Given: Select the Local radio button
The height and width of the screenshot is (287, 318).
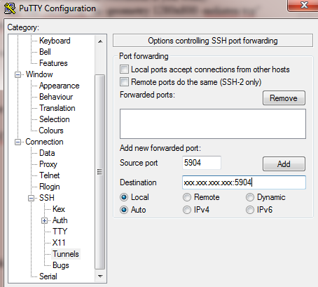Looking at the screenshot, I should [x=124, y=197].
